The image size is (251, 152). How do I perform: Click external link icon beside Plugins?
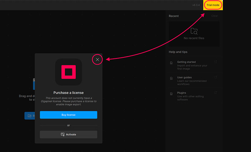[216, 92]
